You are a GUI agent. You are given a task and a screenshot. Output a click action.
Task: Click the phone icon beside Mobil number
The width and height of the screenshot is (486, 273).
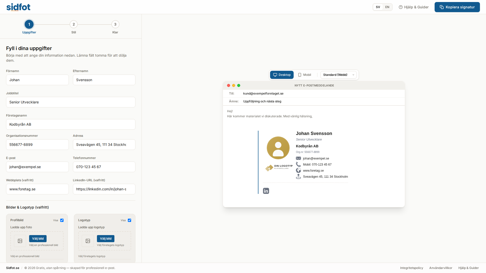coord(298,164)
